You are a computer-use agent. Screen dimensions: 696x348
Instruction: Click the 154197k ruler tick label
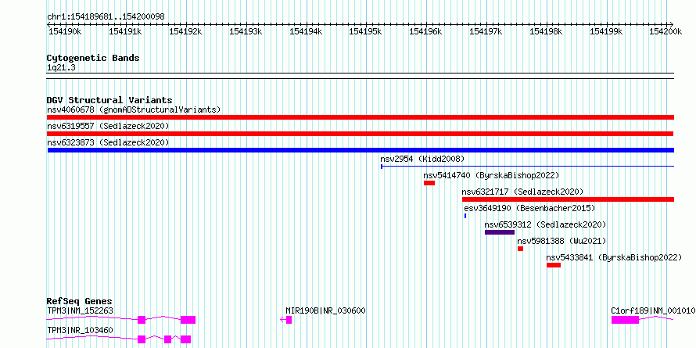coord(486,31)
